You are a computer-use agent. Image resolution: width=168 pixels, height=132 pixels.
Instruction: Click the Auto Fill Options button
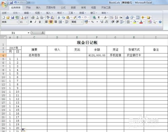coord(24,130)
